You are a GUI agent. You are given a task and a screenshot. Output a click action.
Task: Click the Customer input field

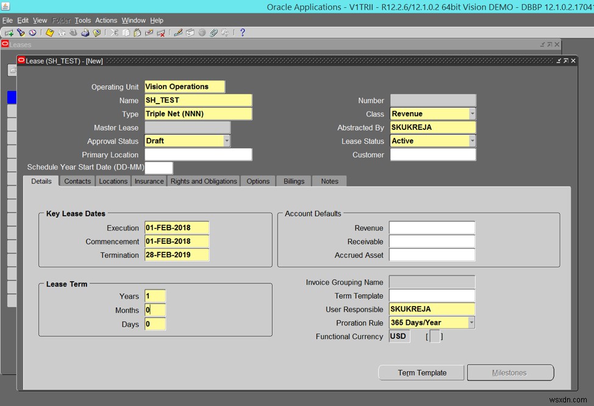tap(433, 154)
